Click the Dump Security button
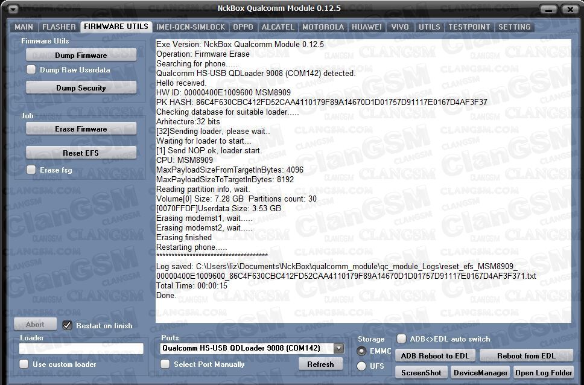The image size is (584, 385). [81, 87]
